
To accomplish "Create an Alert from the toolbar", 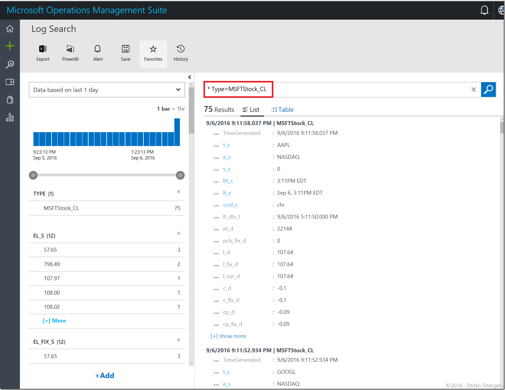I will pos(98,54).
